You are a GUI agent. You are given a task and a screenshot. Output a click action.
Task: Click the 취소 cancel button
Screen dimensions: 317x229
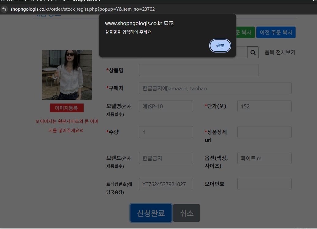coord(187,213)
